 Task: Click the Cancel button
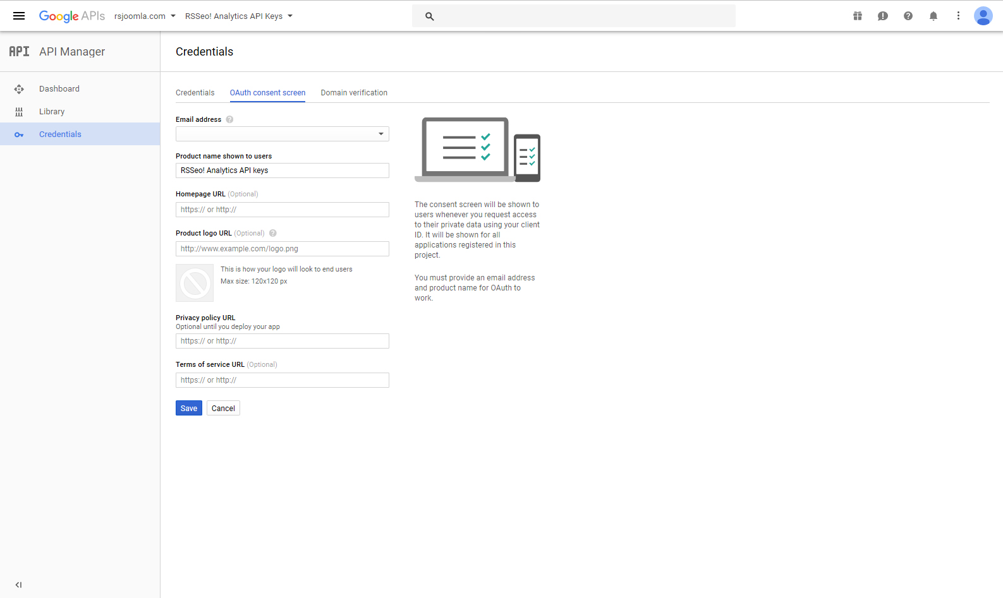pos(223,408)
